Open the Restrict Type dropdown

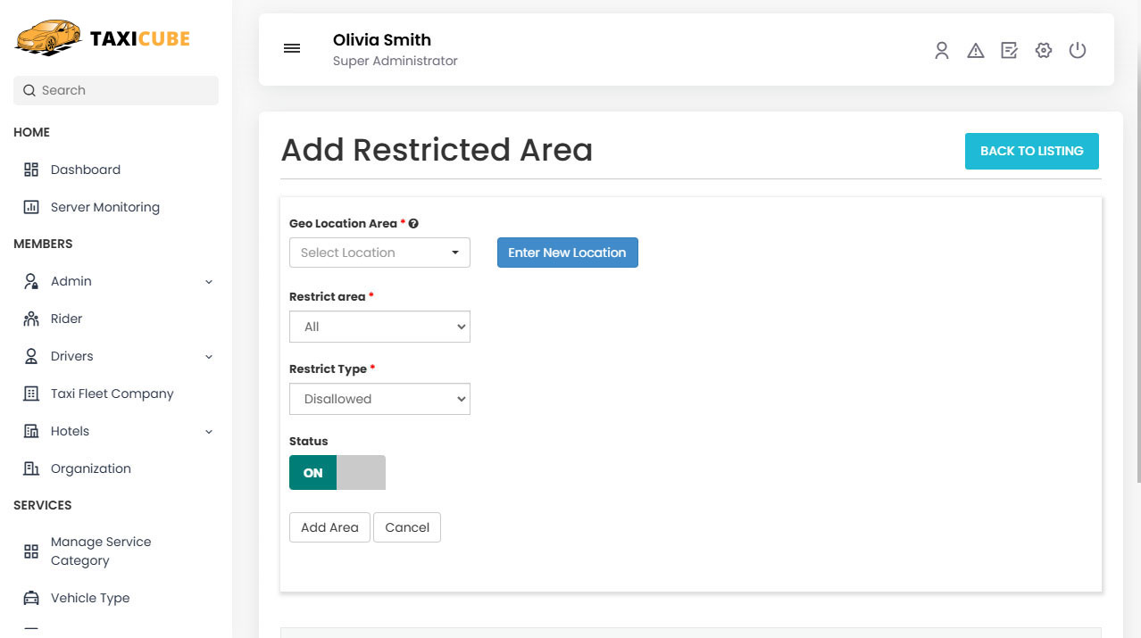click(x=379, y=399)
